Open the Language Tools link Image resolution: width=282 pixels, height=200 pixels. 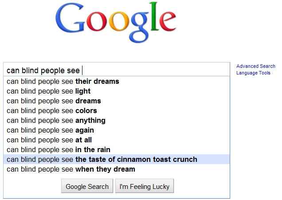click(x=253, y=73)
